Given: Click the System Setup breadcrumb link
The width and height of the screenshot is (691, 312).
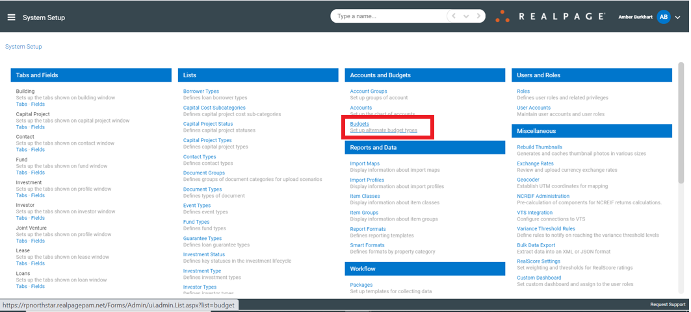Looking at the screenshot, I should coord(23,47).
